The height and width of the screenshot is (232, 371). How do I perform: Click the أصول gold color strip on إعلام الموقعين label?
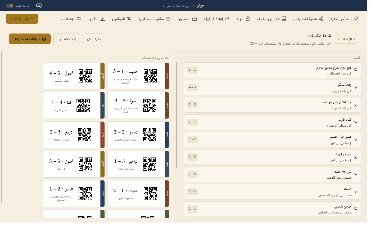tap(103, 76)
